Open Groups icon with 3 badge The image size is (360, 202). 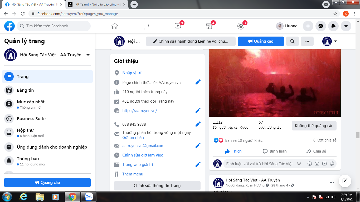pyautogui.click(x=241, y=26)
